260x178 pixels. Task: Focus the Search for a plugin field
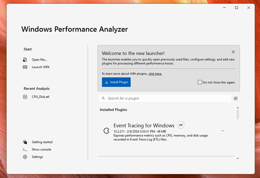click(165, 98)
